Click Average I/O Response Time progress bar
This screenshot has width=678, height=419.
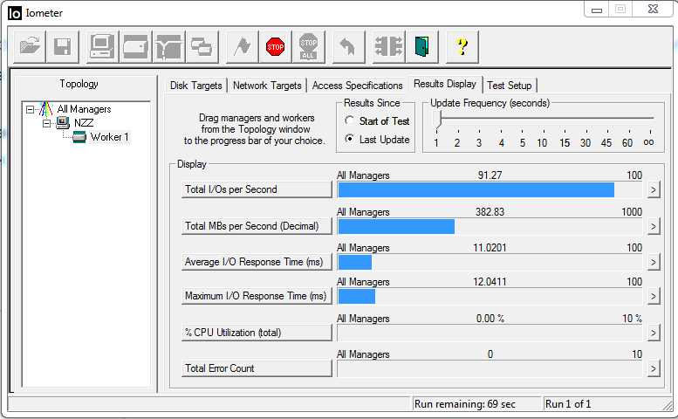click(x=490, y=263)
